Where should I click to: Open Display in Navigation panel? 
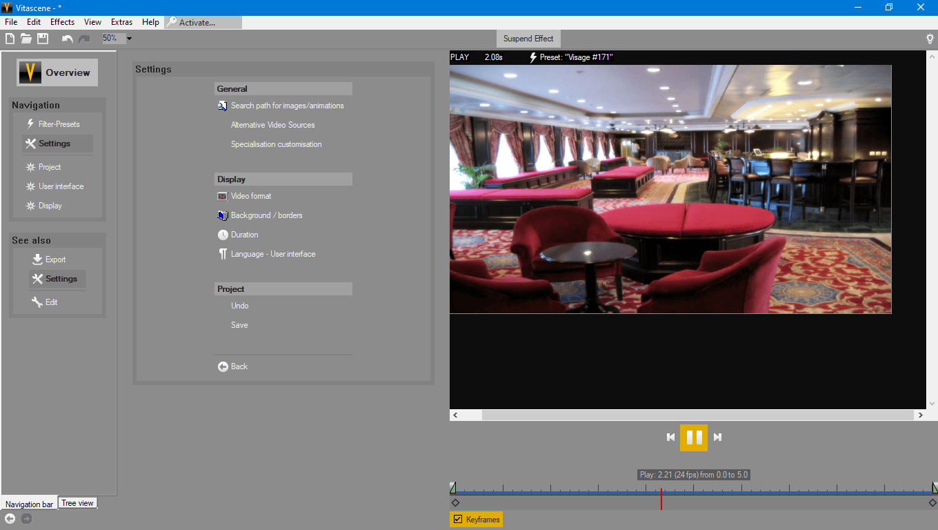[44, 206]
